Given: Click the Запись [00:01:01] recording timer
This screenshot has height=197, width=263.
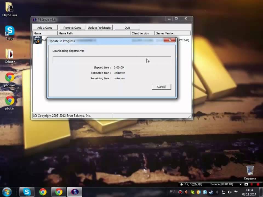Looking at the screenshot, I should 222,184.
